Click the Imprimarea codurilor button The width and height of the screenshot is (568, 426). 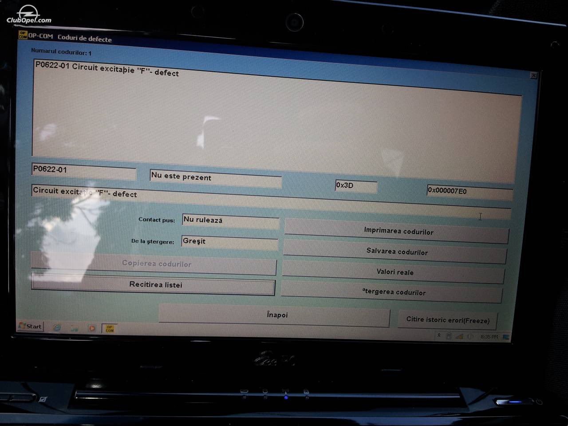(397, 231)
